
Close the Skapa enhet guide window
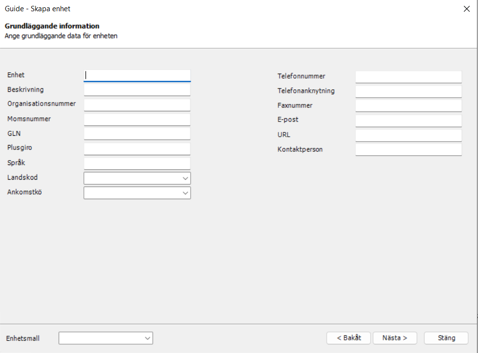[x=467, y=8]
